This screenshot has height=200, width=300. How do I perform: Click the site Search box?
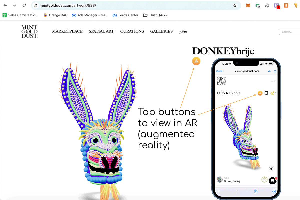pos(290,32)
